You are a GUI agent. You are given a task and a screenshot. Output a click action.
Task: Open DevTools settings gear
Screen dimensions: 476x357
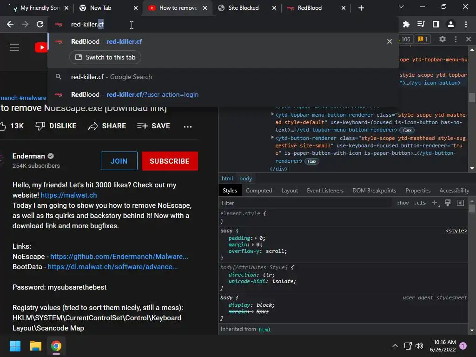click(x=443, y=39)
